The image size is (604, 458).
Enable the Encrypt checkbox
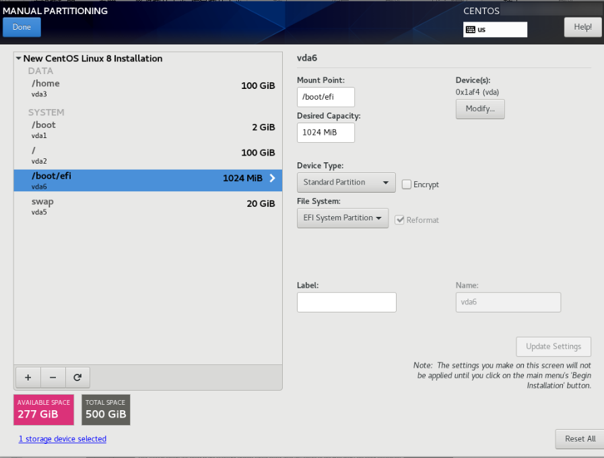407,185
